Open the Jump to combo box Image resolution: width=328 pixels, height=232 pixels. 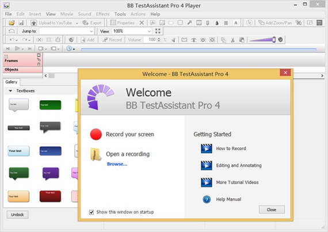[67, 31]
